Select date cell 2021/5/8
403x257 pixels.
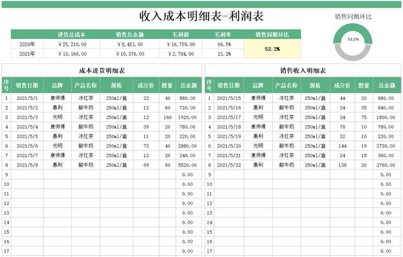point(27,165)
